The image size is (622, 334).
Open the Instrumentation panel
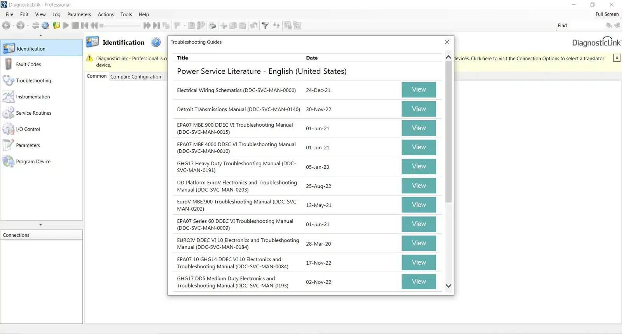tap(33, 97)
